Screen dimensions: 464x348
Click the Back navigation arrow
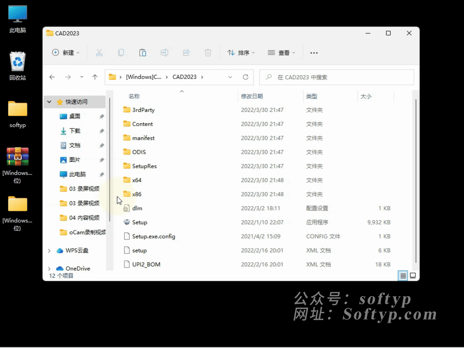click(x=52, y=77)
